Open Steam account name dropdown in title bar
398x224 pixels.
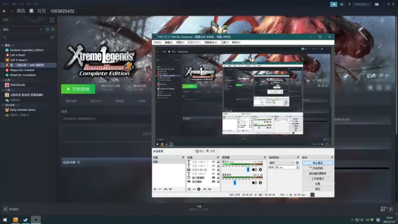(362, 4)
